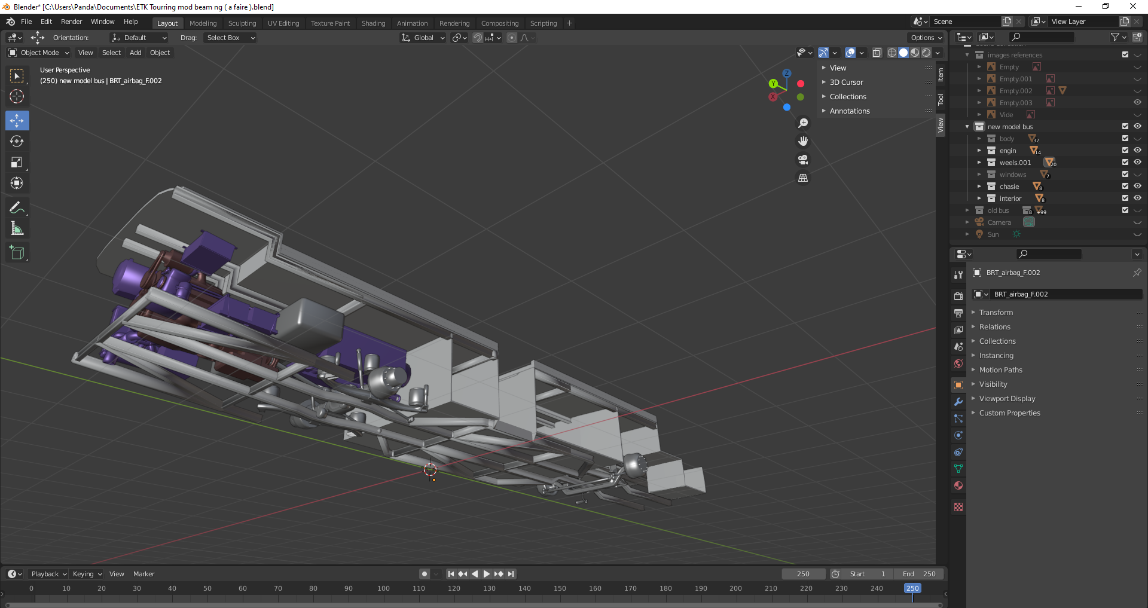Open the Material properties tab

958,485
